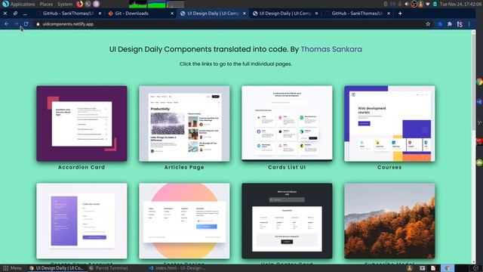
Task: Click the heart-shaped tray icon
Action: 428,4
